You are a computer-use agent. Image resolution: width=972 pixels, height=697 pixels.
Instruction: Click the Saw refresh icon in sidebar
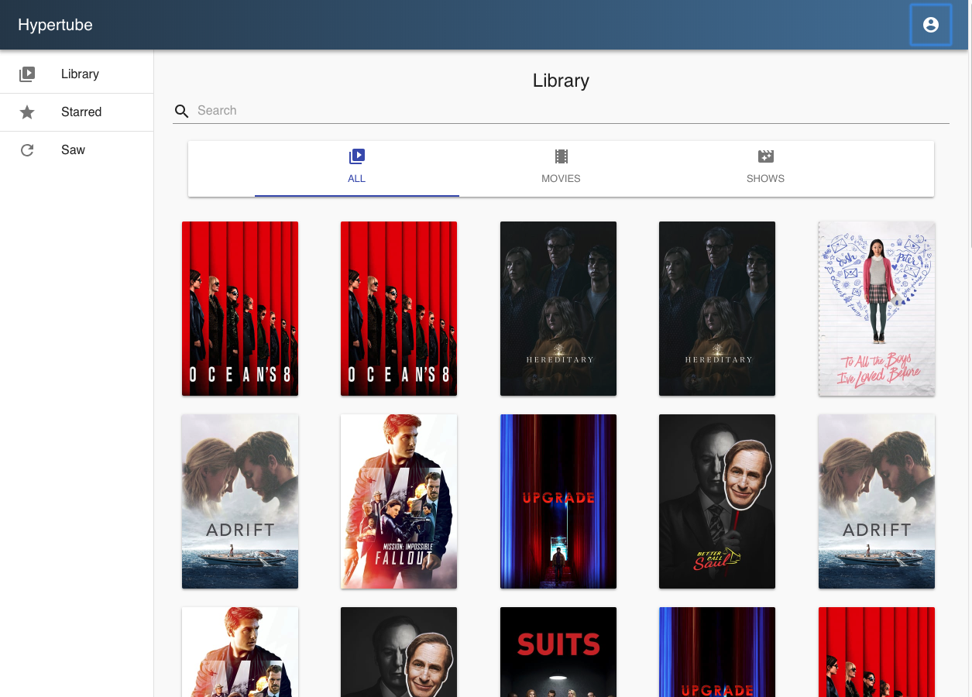click(x=27, y=150)
